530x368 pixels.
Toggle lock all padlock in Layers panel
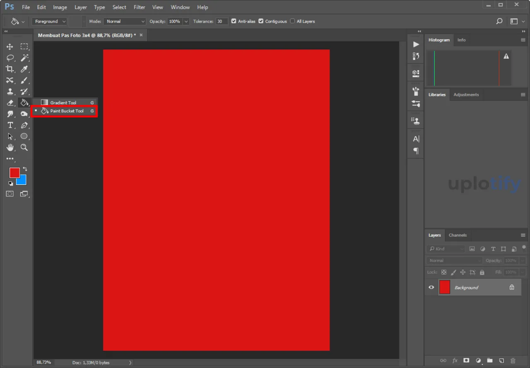[482, 272]
